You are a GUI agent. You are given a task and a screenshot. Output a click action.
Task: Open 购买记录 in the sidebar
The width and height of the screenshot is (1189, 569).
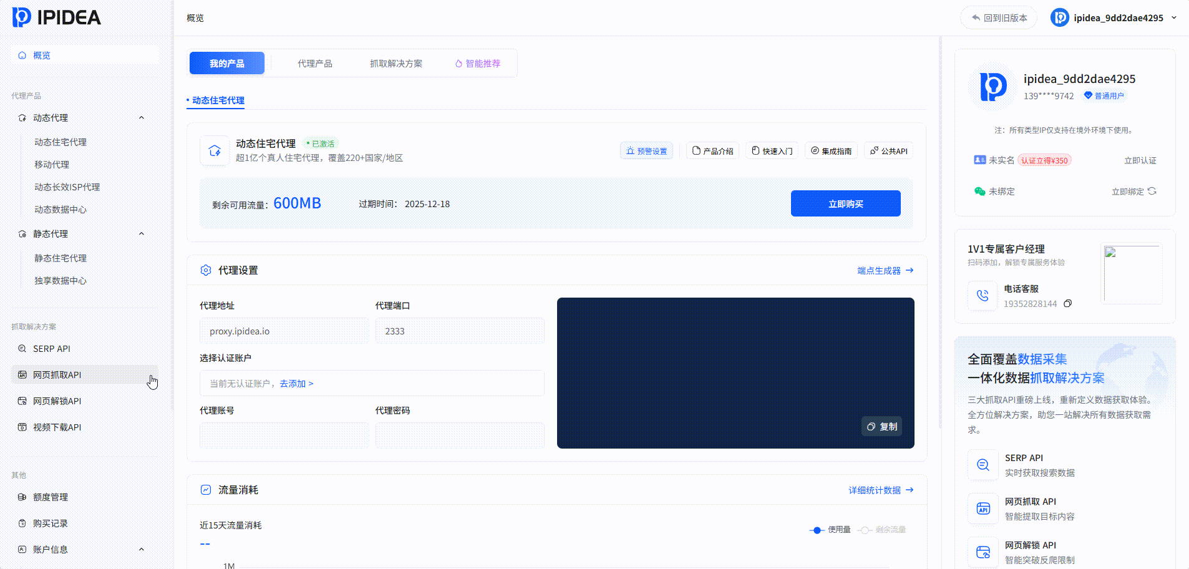pos(84,523)
